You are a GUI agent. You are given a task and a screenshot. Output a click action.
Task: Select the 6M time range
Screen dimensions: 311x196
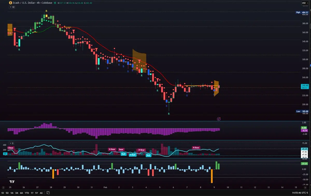(21, 193)
